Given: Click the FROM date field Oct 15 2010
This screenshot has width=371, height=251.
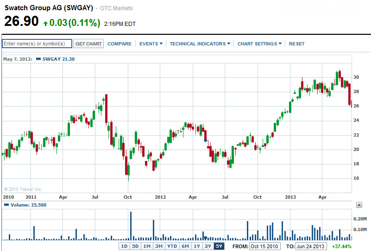Looking at the screenshot, I should tap(265, 246).
